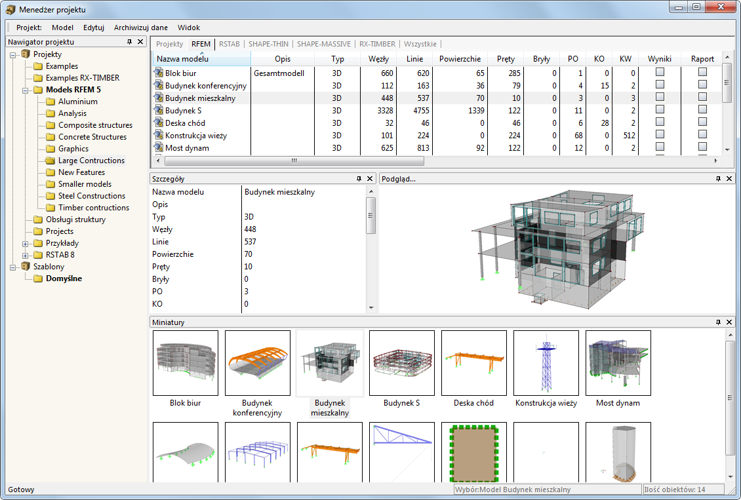Click the Menedżer projektu title bar icon
Screen dimensions: 741x500
pos(10,9)
